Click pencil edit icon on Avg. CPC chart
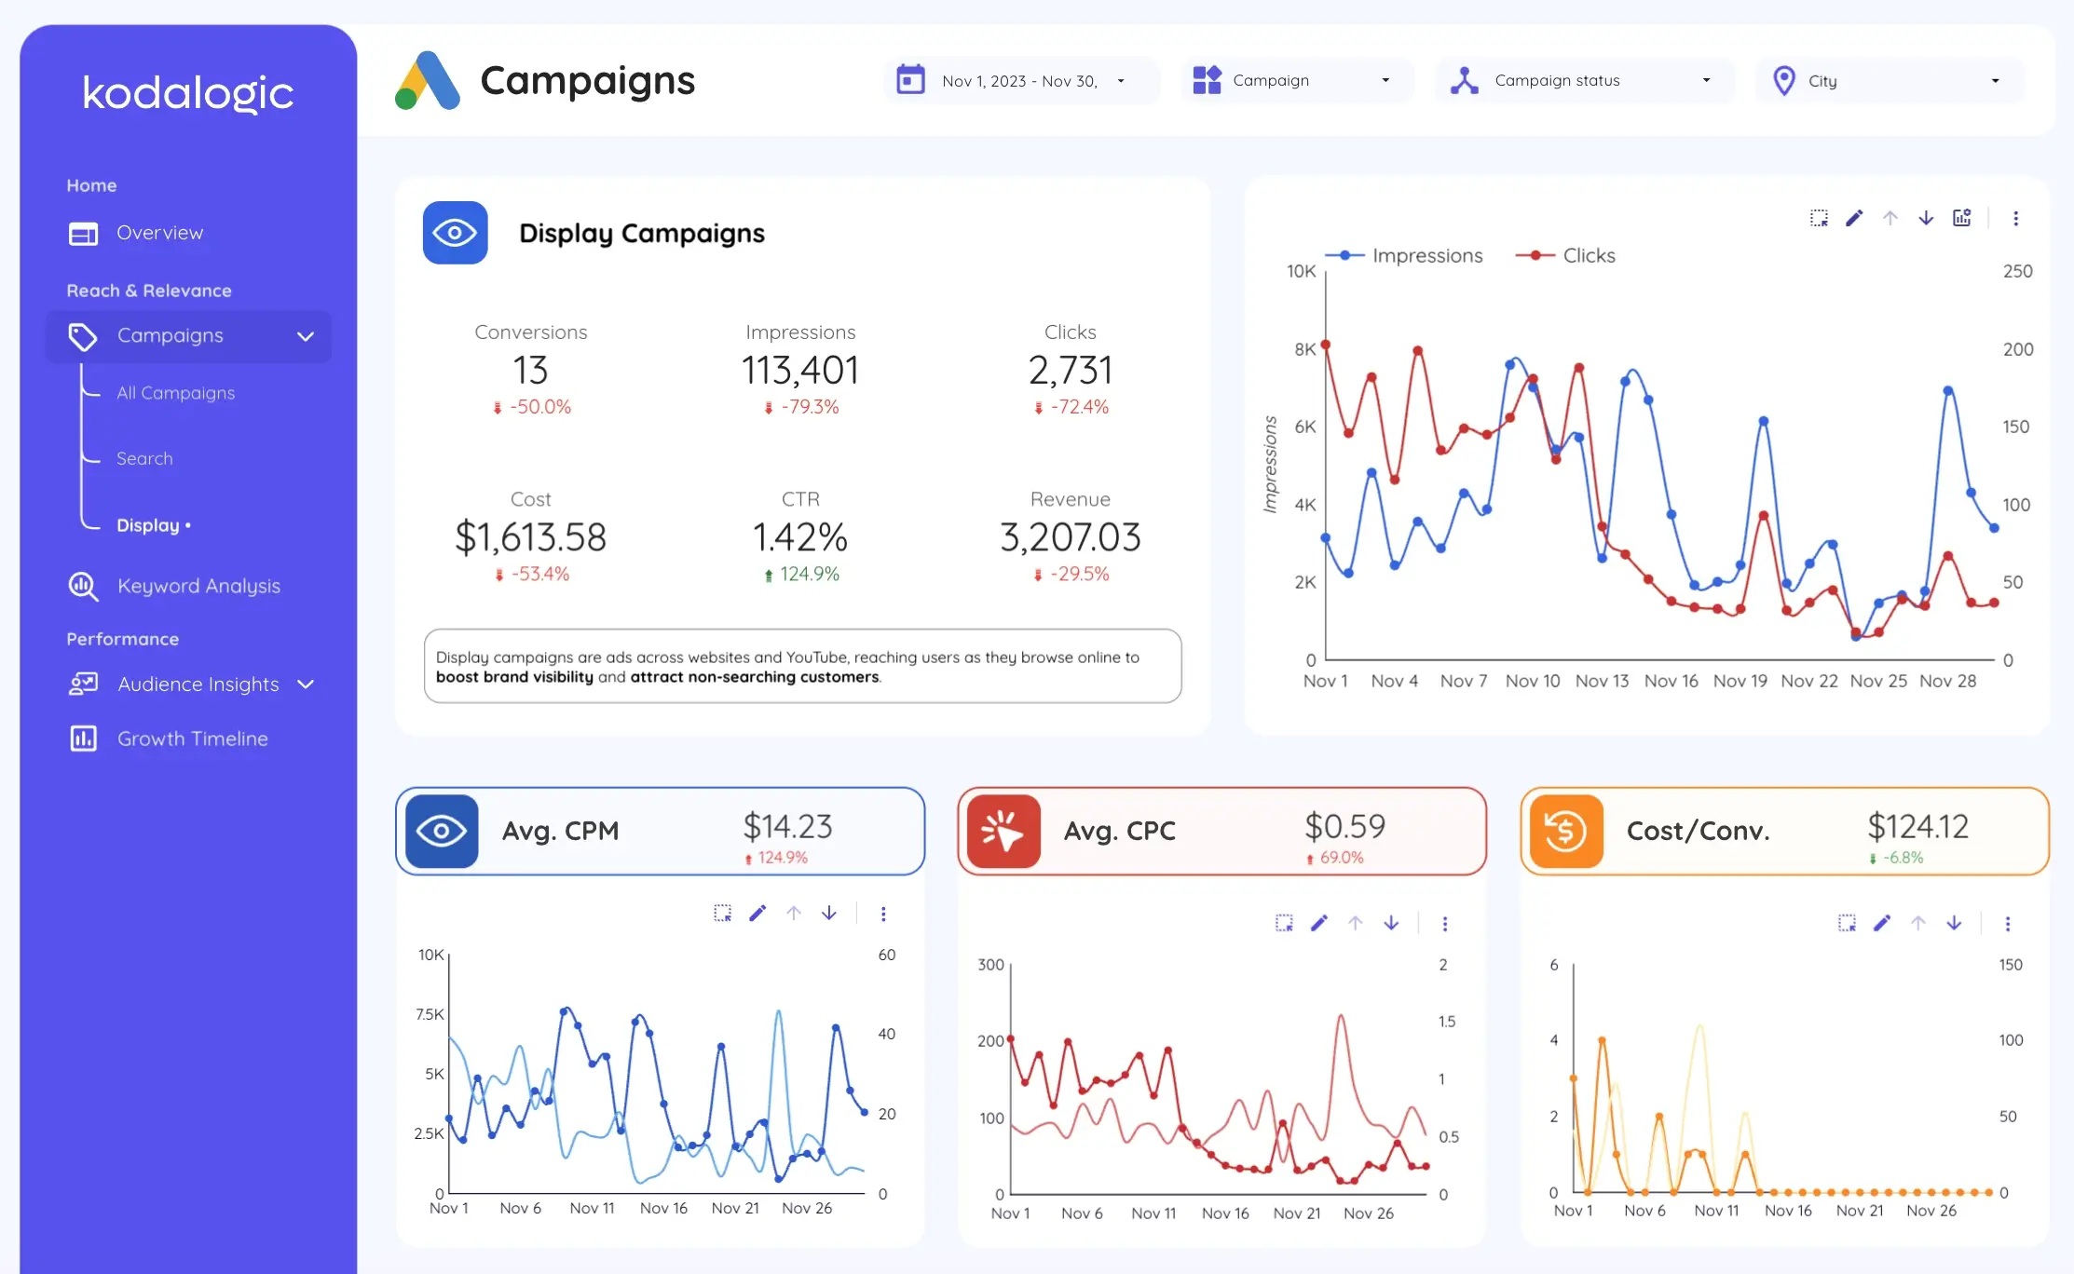The image size is (2074, 1274). (1319, 923)
